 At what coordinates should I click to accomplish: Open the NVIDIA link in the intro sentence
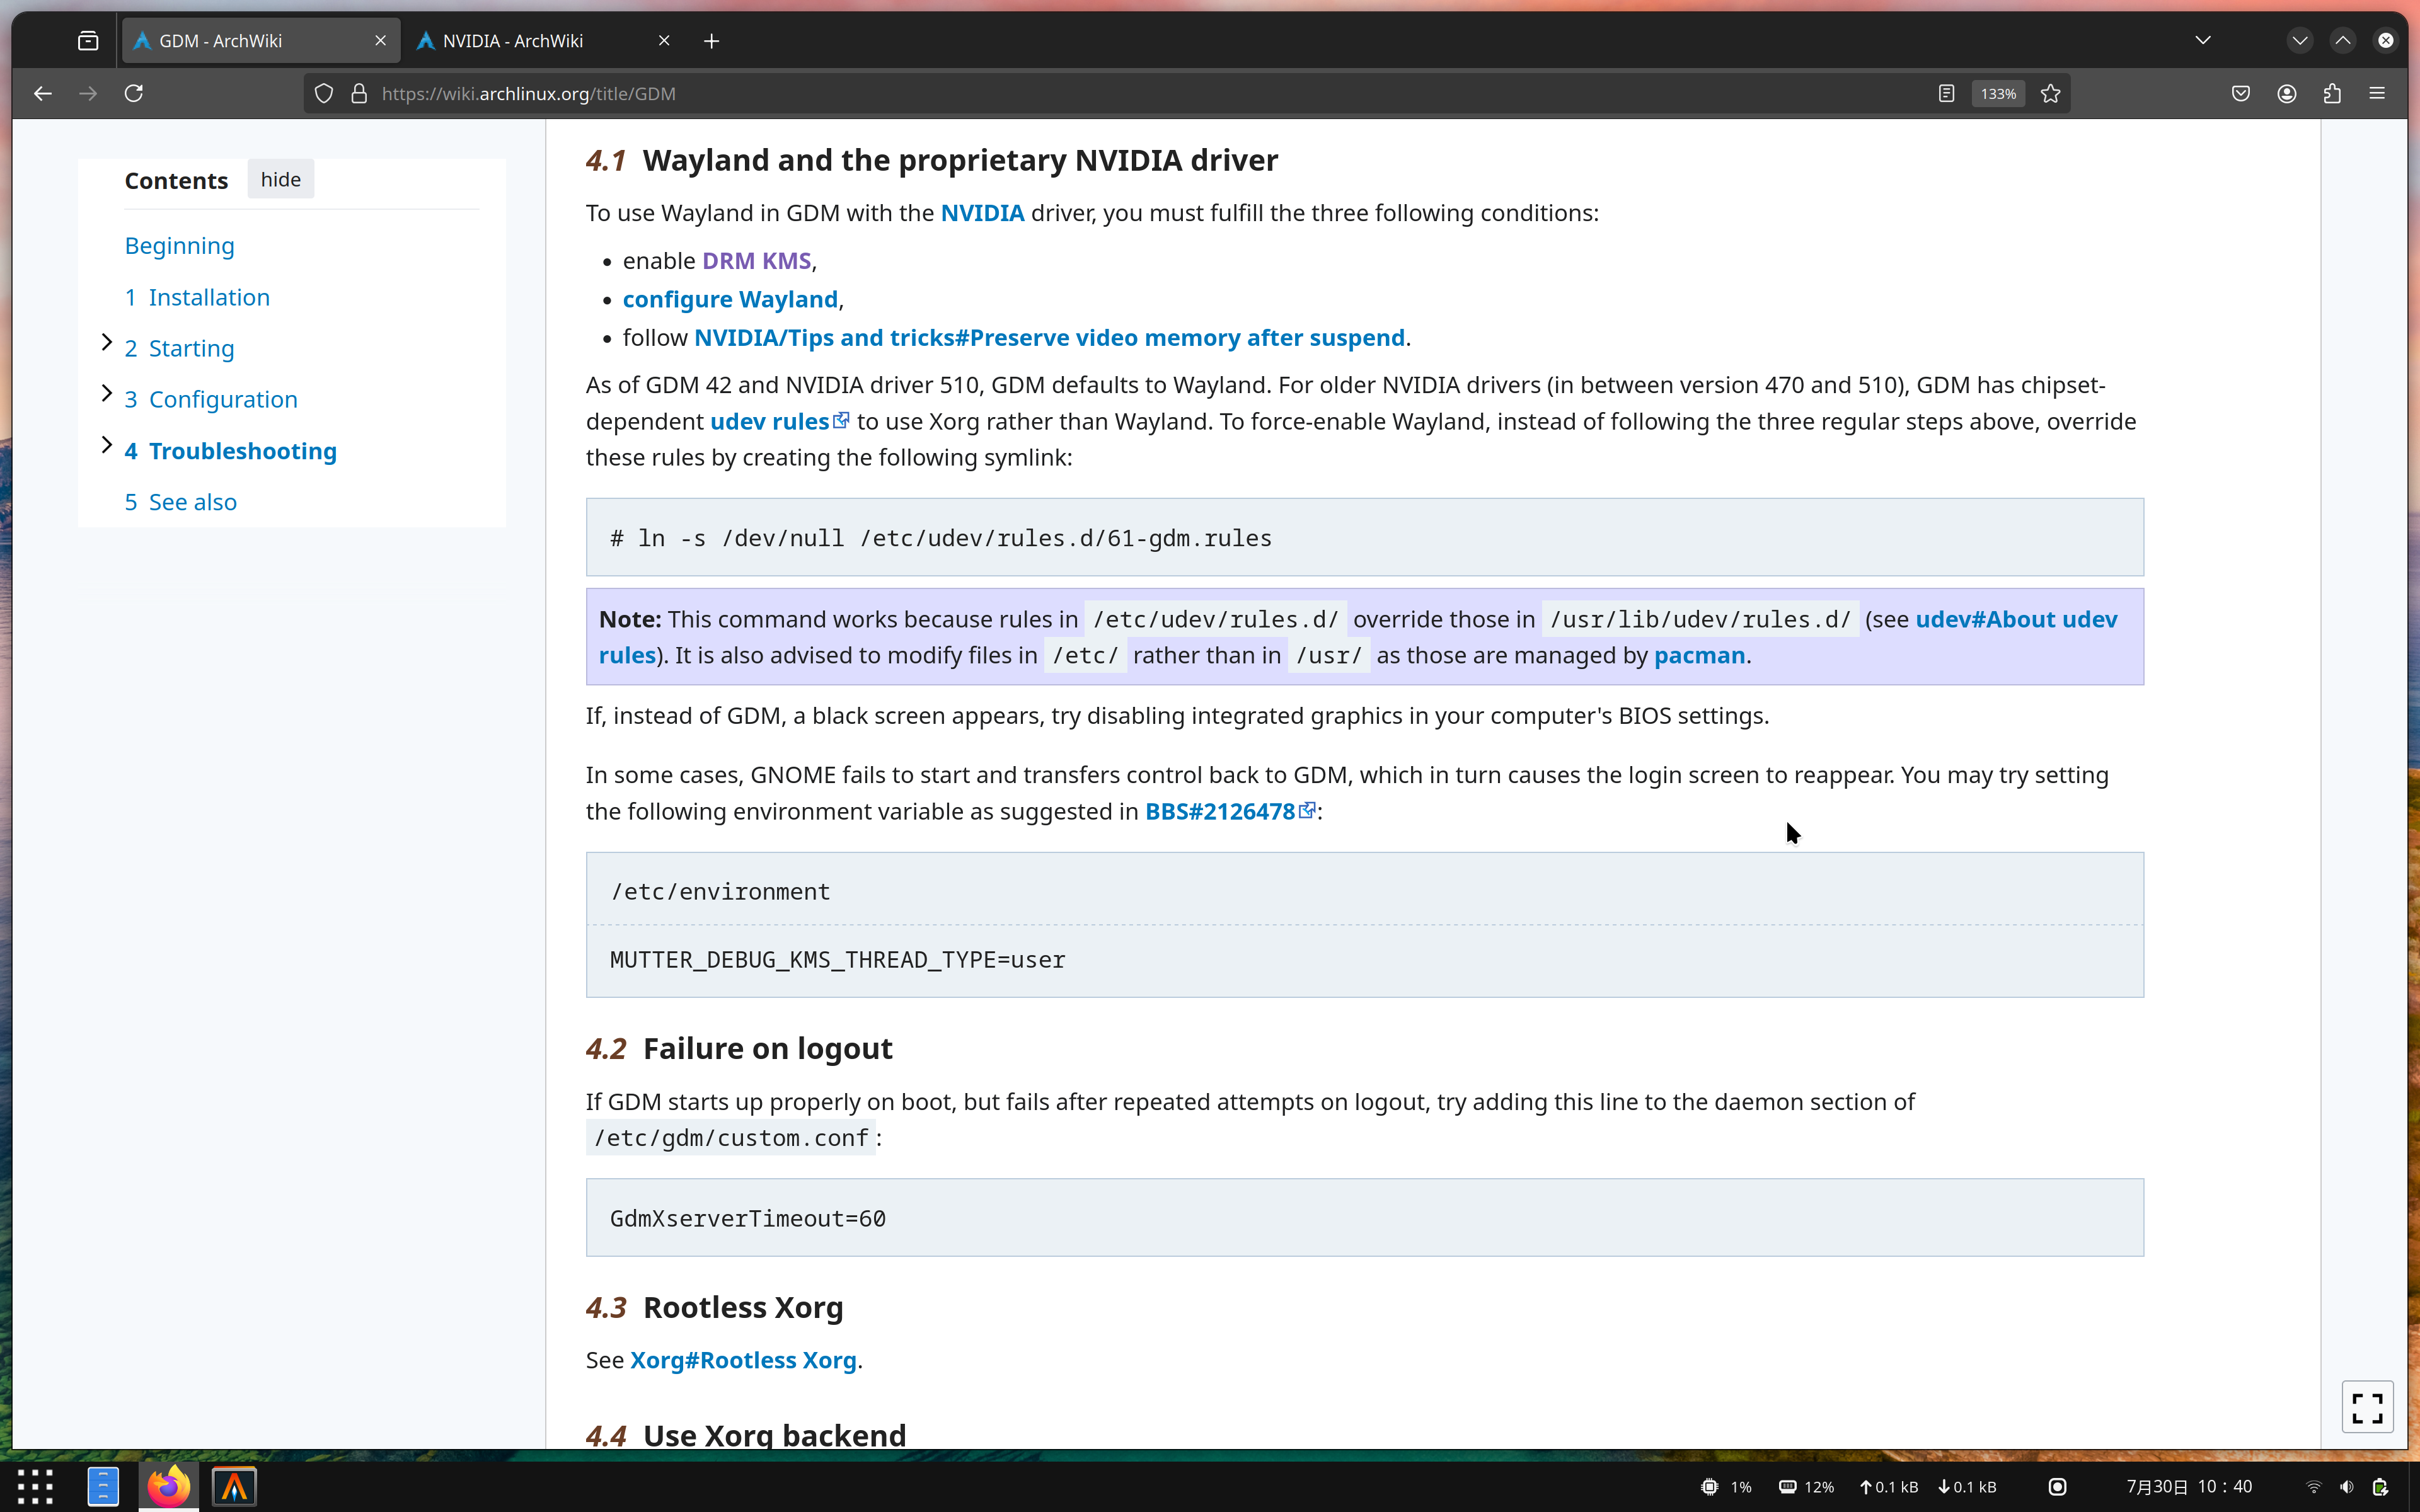pos(982,213)
